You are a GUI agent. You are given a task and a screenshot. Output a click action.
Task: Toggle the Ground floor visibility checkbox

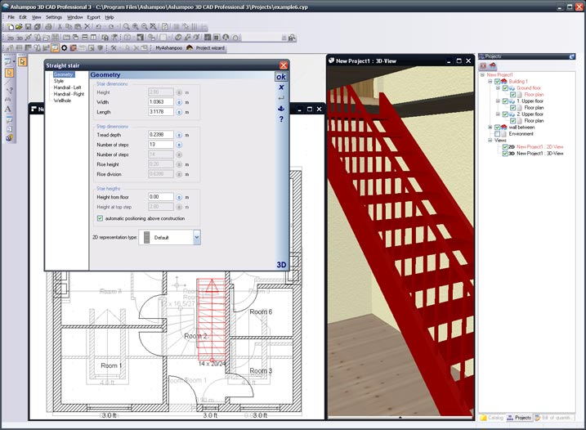(x=505, y=87)
